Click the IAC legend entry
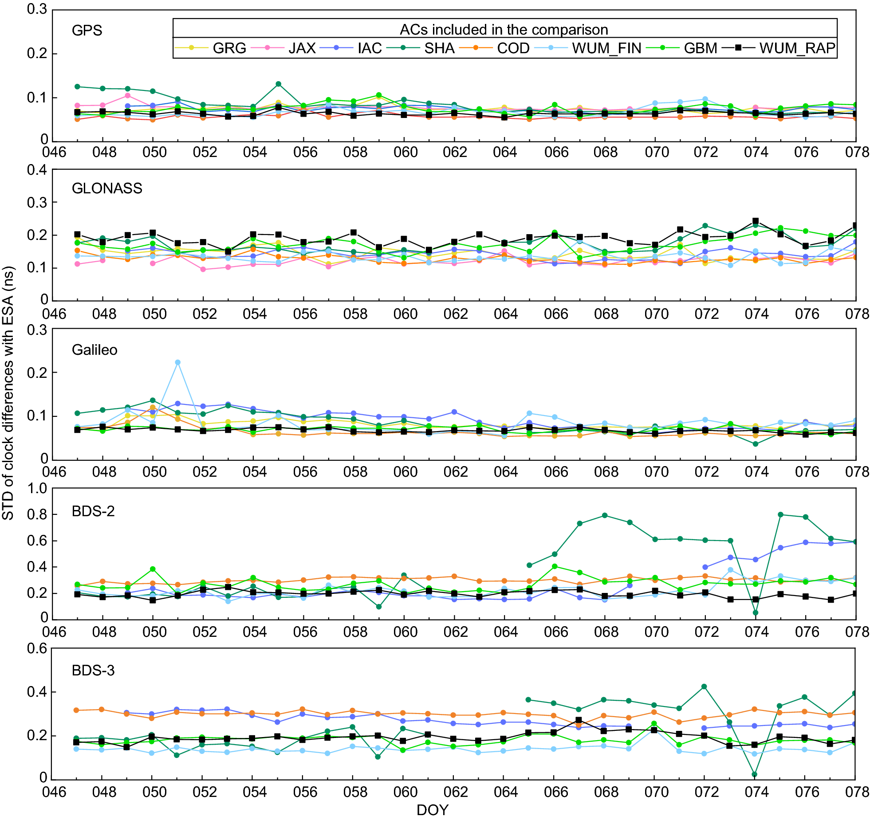Screen dimensions: 870x820 [x=351, y=48]
